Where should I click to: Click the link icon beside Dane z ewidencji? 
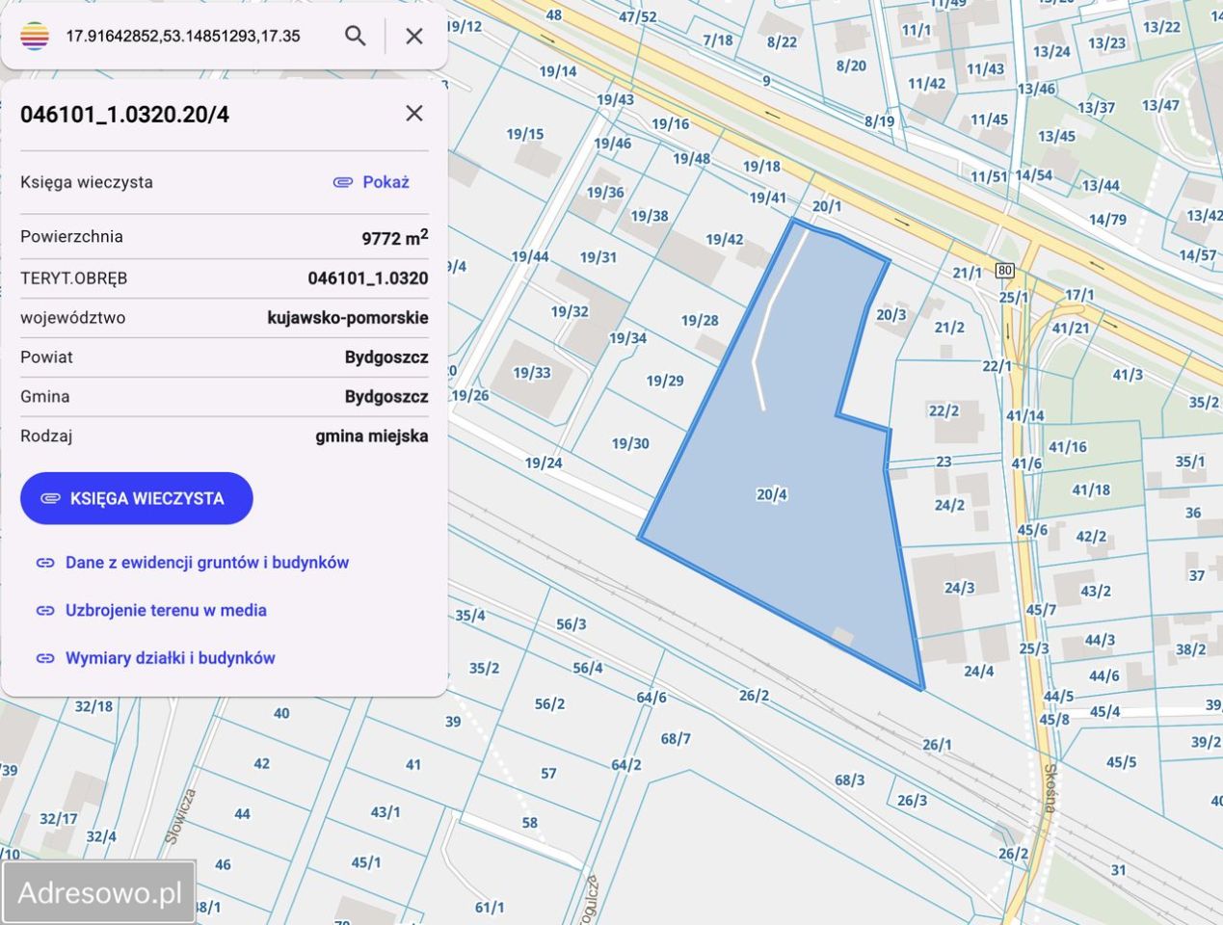[x=44, y=562]
